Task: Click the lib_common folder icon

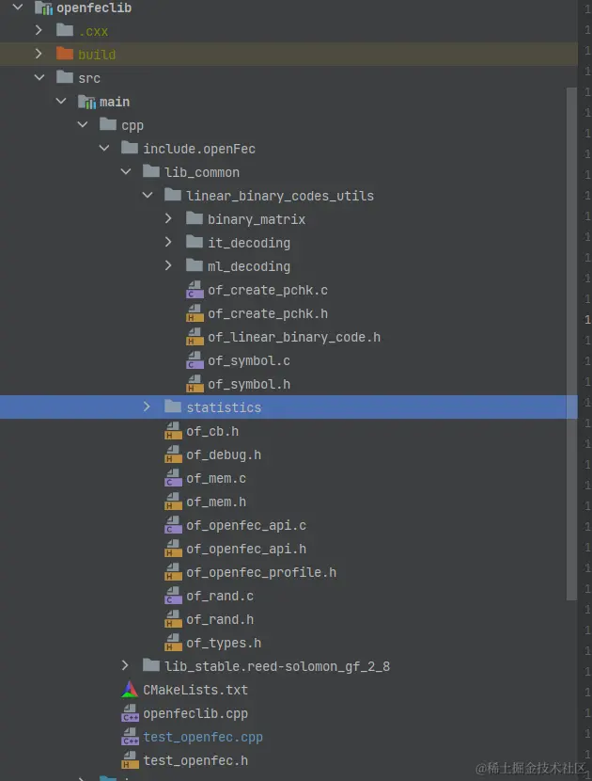Action: [151, 171]
